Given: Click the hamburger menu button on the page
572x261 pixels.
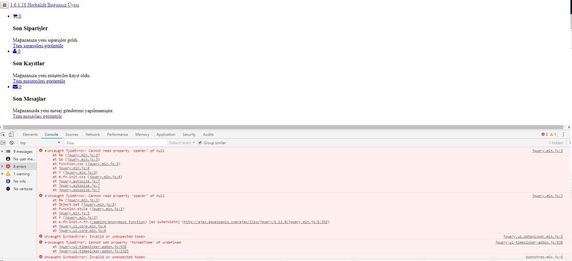Looking at the screenshot, I should coord(5,5).
